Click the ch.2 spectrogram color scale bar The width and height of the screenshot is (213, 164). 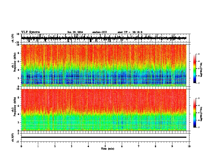point(195,113)
